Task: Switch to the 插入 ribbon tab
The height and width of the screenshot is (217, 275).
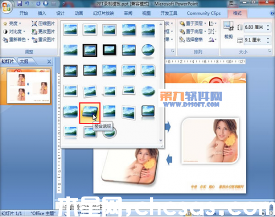Action: coord(42,13)
